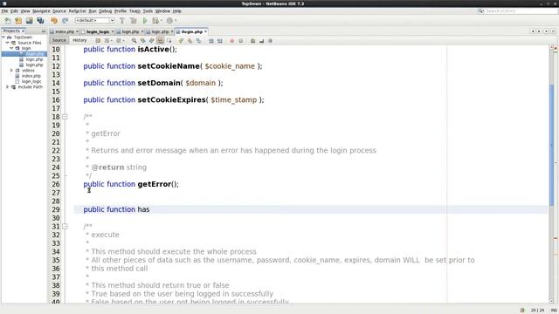Image resolution: width=559 pixels, height=314 pixels.
Task: Select logic.php in the Projects tree
Action: [x=34, y=59]
